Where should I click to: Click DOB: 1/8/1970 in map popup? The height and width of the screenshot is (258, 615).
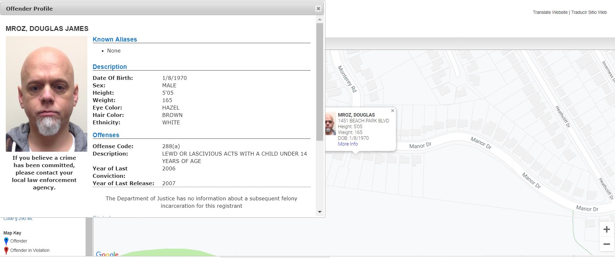point(353,138)
